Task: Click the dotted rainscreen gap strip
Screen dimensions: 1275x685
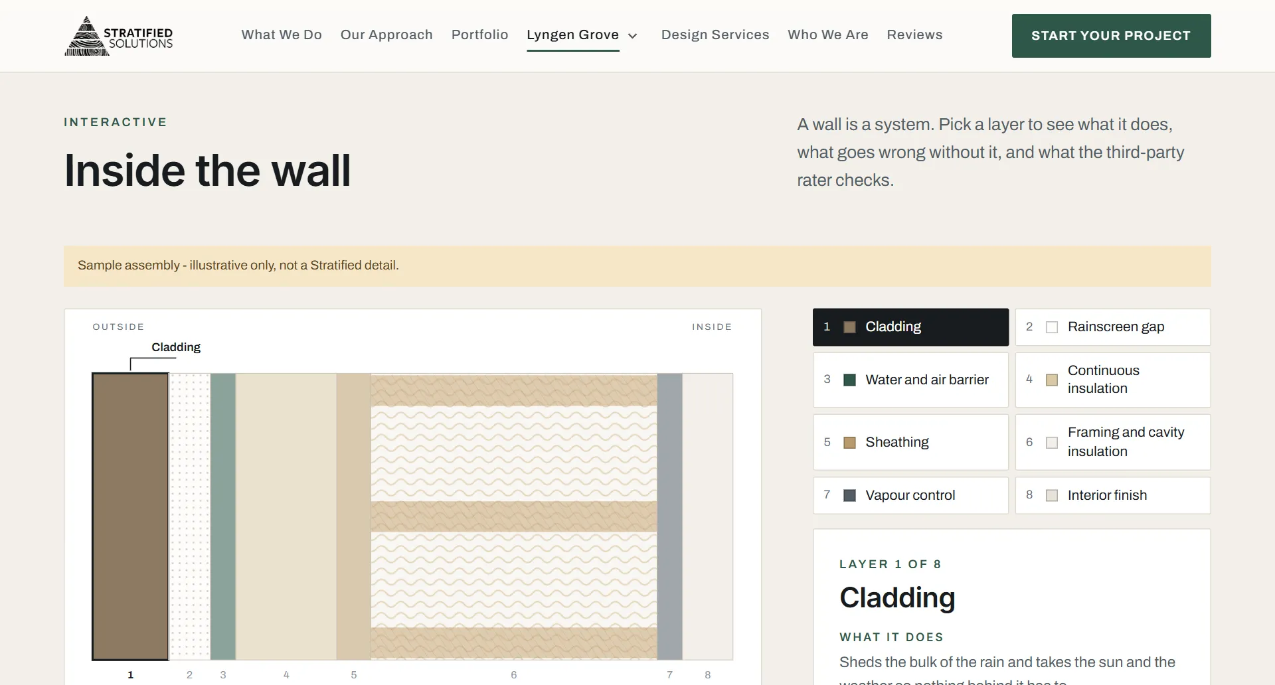Action: pyautogui.click(x=190, y=516)
